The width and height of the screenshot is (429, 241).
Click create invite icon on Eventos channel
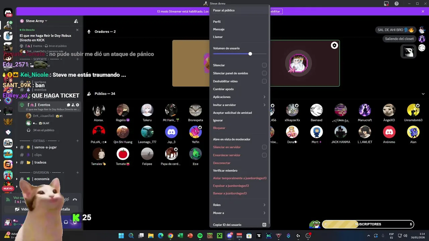73,105
